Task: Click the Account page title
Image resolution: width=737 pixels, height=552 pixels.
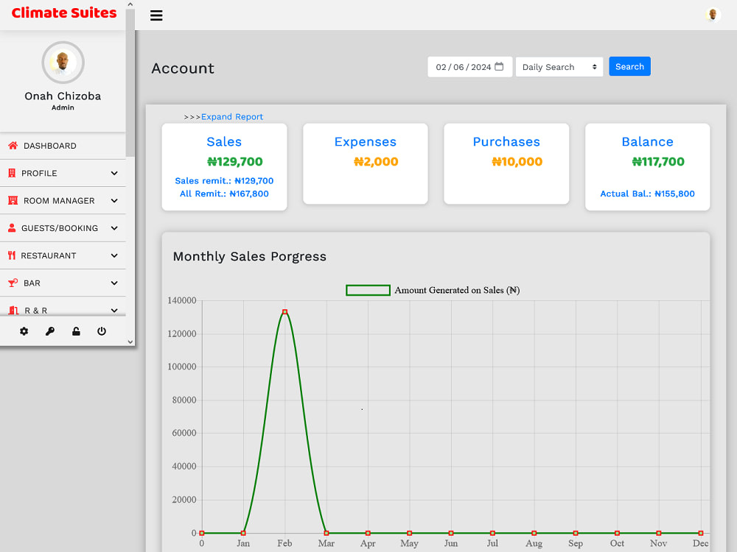Action: pos(183,68)
